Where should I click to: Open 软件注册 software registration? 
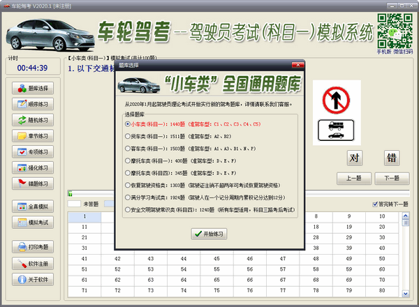[x=33, y=264]
